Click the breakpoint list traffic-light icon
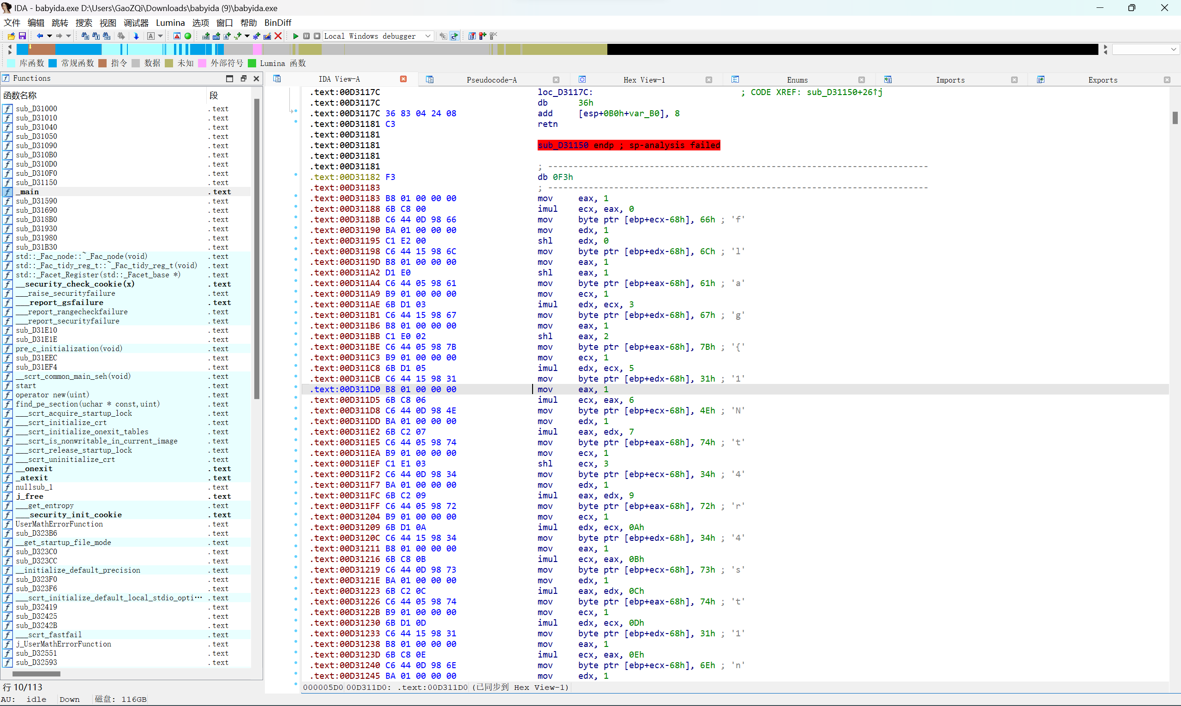 [472, 36]
